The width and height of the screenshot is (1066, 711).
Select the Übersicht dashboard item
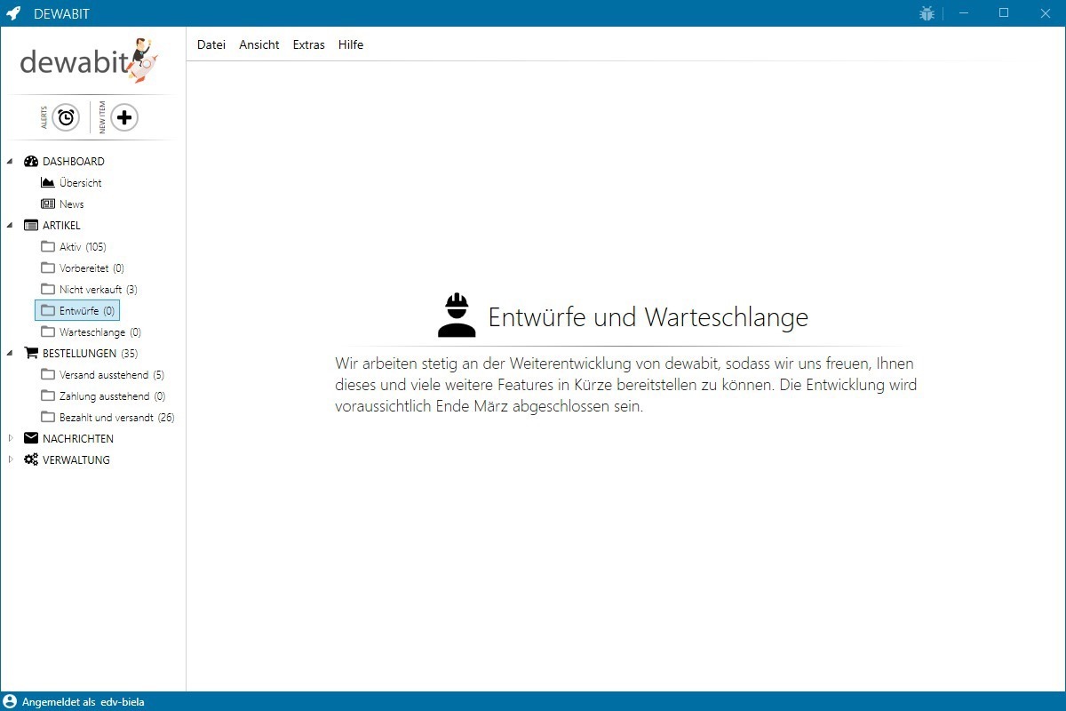coord(80,183)
